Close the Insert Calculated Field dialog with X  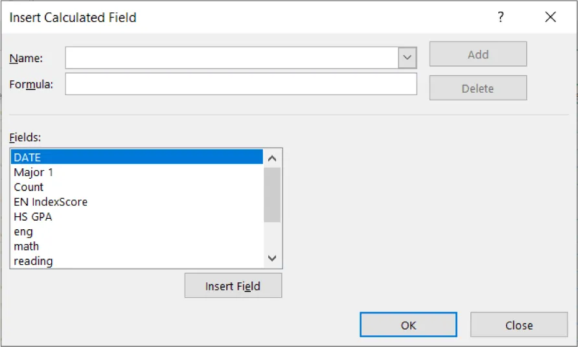coord(551,17)
